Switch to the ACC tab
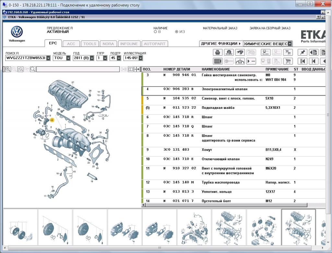The image size is (332, 253). [71, 44]
